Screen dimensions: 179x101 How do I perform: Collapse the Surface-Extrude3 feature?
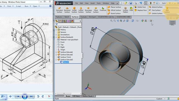coord(56,60)
